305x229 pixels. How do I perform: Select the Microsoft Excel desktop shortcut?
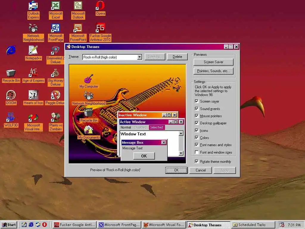[x=56, y=10]
